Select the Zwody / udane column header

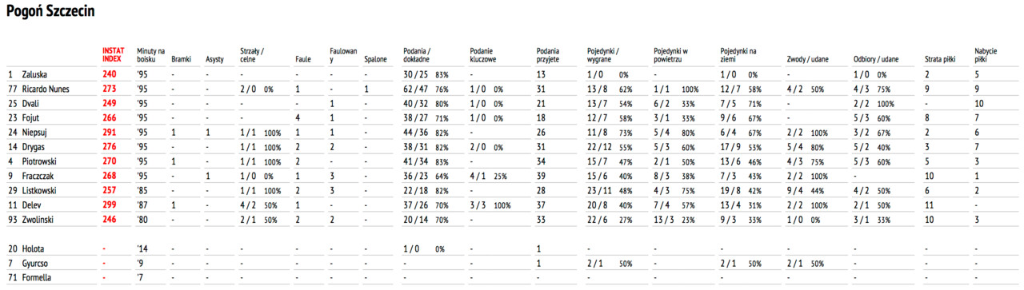click(x=807, y=59)
